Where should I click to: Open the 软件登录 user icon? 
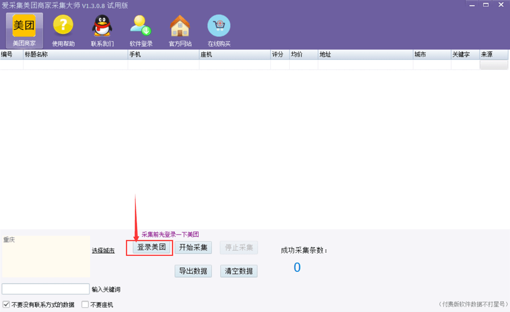[141, 31]
